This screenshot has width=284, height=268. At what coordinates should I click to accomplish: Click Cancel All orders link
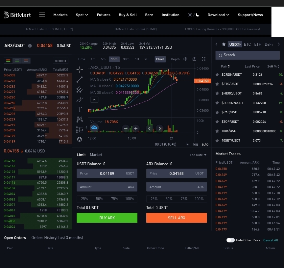(x=271, y=240)
